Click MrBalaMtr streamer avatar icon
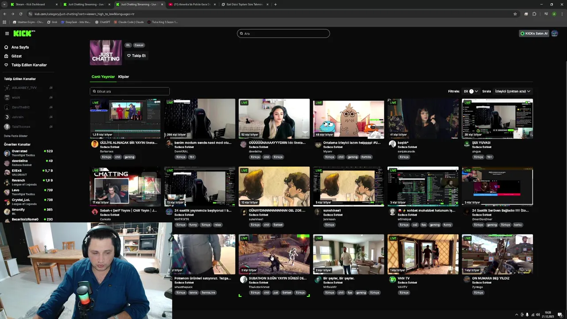 click(x=318, y=280)
